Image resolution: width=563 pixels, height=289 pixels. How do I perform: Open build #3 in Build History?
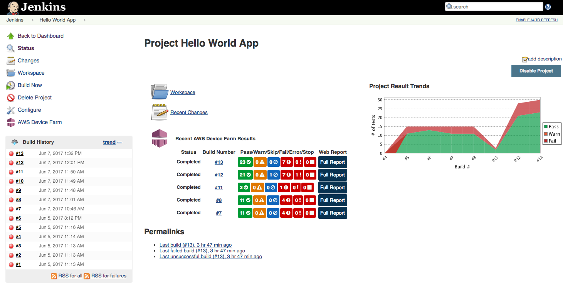point(18,246)
